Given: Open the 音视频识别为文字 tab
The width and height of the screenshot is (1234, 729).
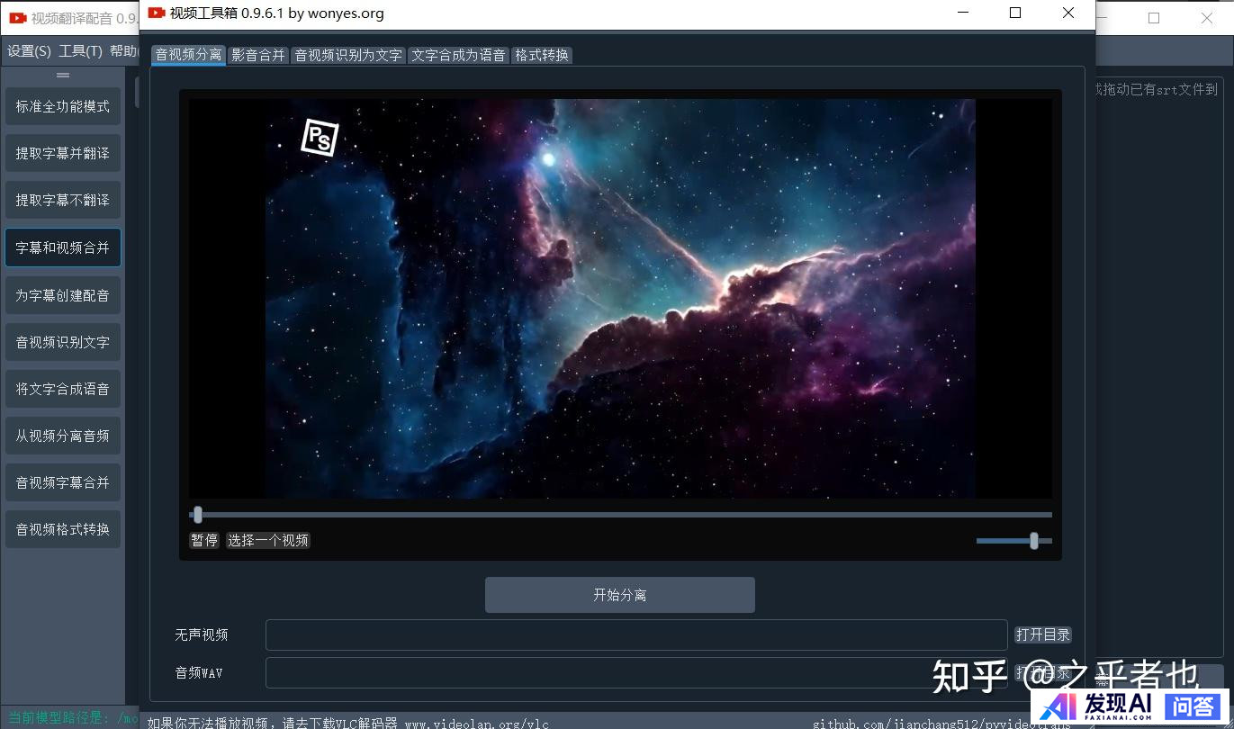Looking at the screenshot, I should click(x=348, y=55).
